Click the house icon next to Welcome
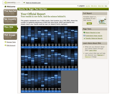113x95 pixels. 5,7
